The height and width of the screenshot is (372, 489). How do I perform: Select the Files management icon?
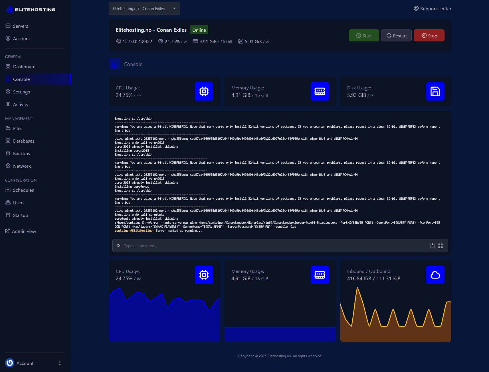pos(8,128)
